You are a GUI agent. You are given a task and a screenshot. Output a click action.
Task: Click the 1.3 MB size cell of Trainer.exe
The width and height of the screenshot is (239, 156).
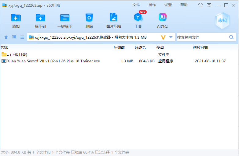pos(127,61)
